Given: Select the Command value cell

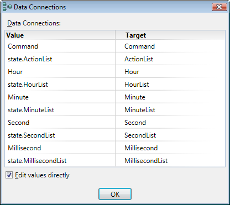Looking at the screenshot, I should click(60, 46).
